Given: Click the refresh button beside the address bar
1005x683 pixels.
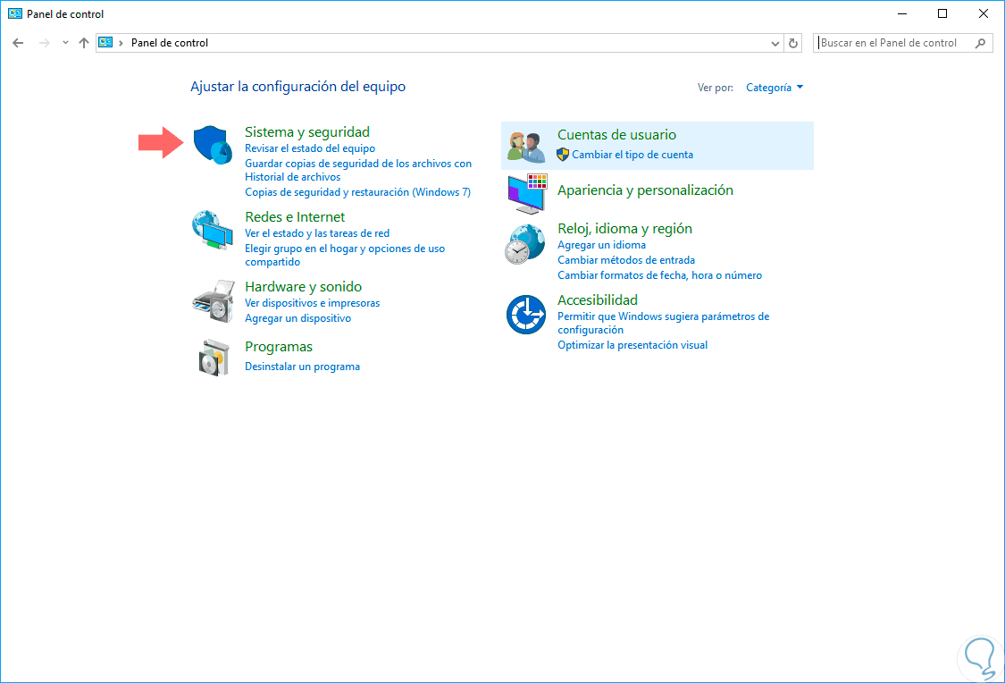Looking at the screenshot, I should (x=793, y=43).
